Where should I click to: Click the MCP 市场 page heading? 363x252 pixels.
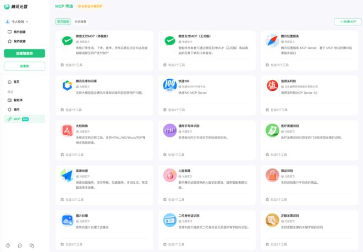(64, 6)
